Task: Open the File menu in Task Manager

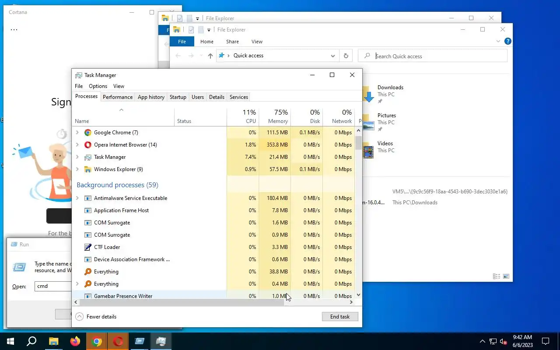Action: click(x=79, y=86)
